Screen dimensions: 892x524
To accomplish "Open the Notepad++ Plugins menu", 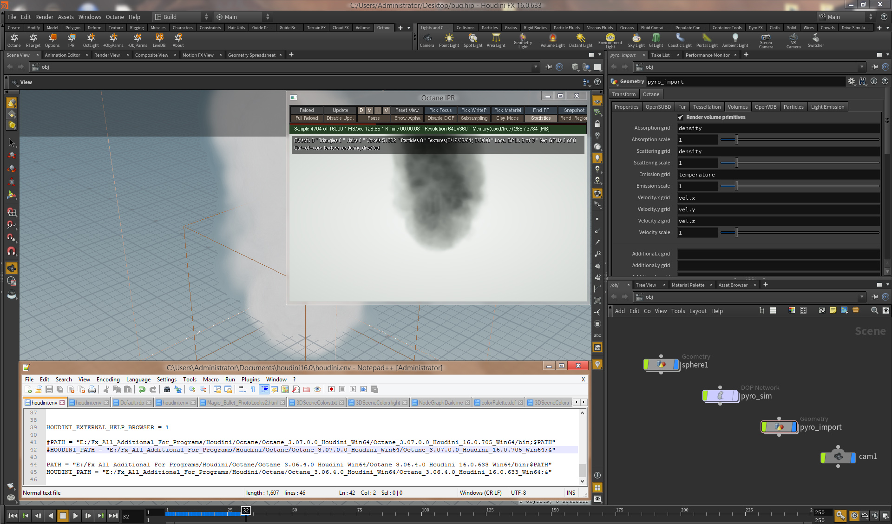I will [x=250, y=380].
